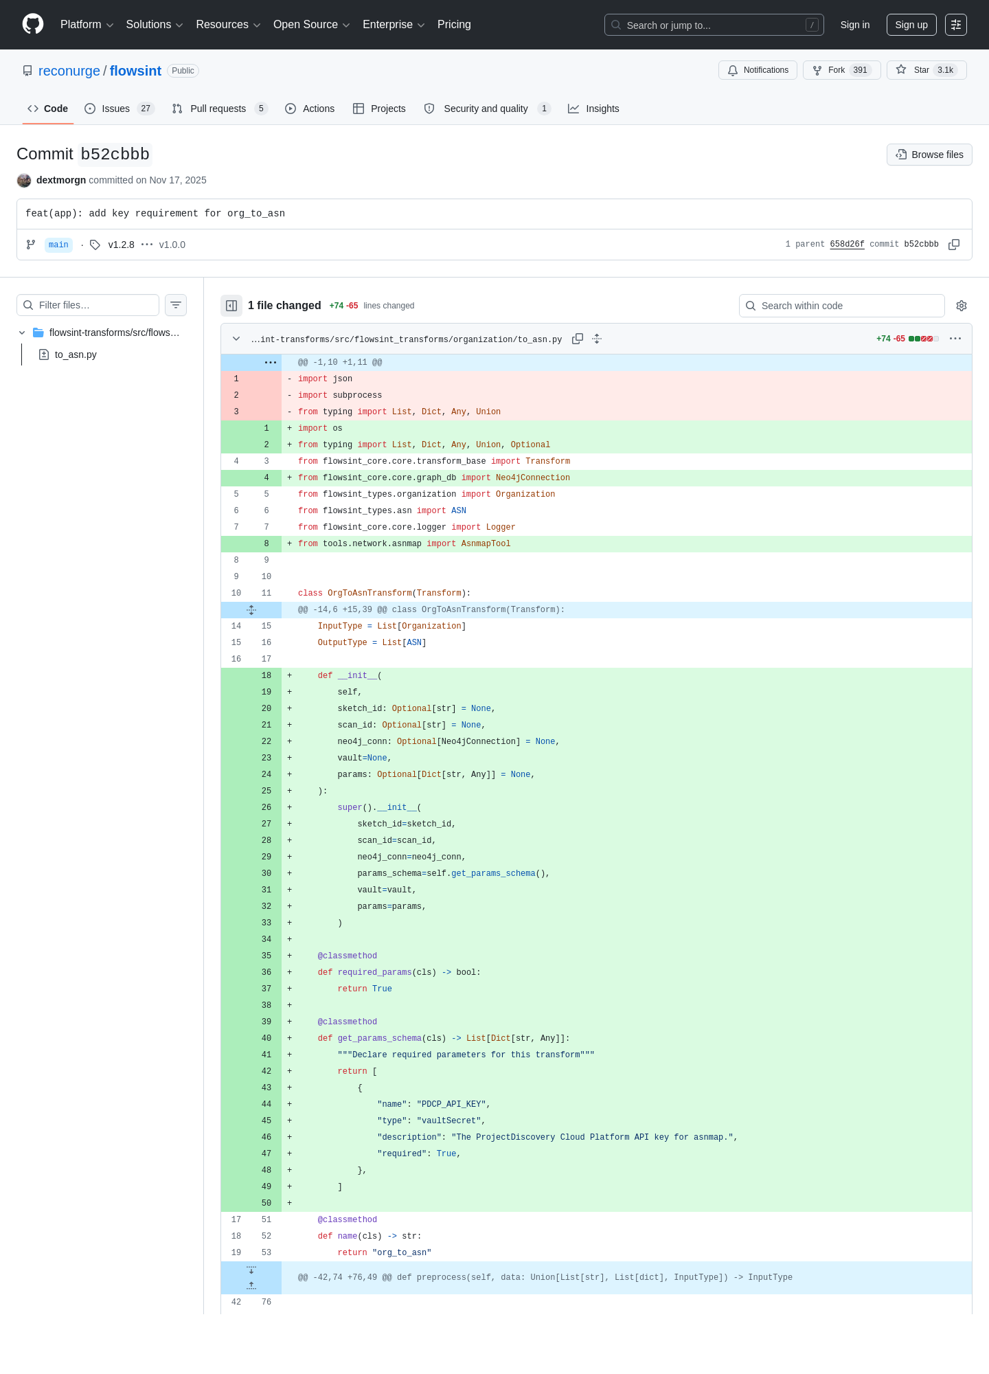
Task: Show more tags after v1.2.8
Action: tap(147, 245)
